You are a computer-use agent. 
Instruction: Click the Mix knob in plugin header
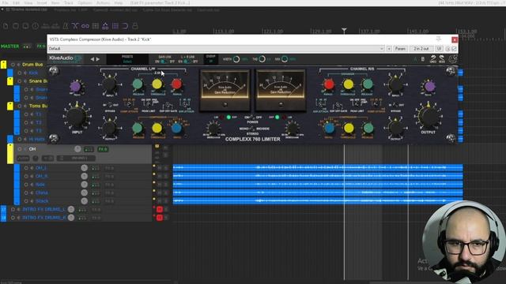285,59
